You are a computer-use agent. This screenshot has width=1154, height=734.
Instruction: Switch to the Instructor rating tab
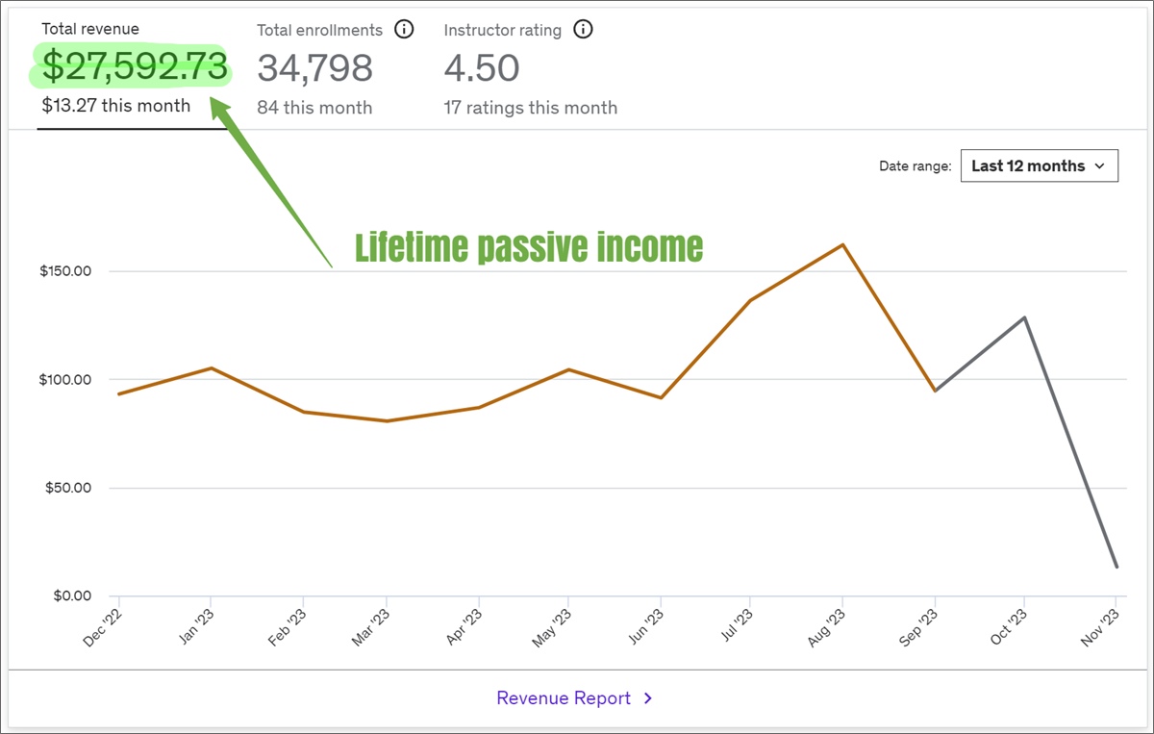(502, 30)
